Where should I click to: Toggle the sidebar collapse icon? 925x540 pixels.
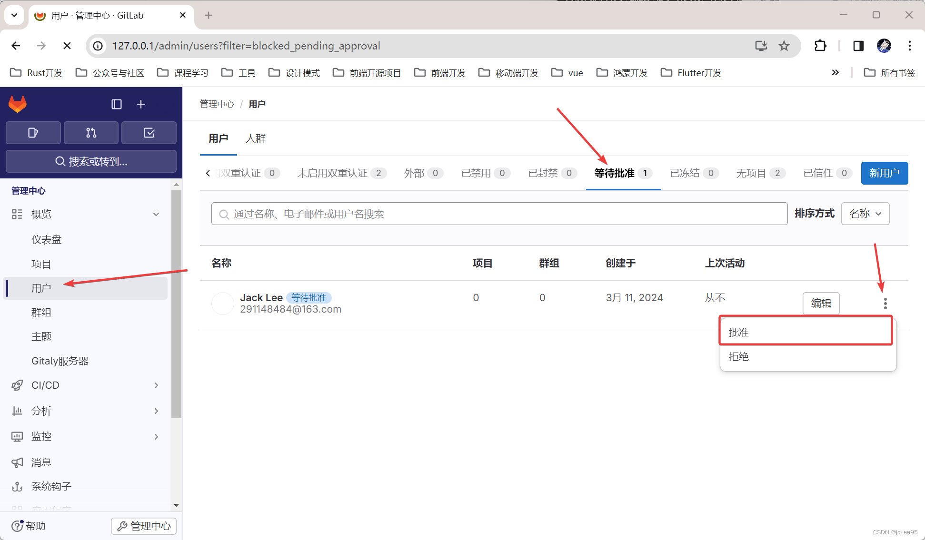point(117,104)
